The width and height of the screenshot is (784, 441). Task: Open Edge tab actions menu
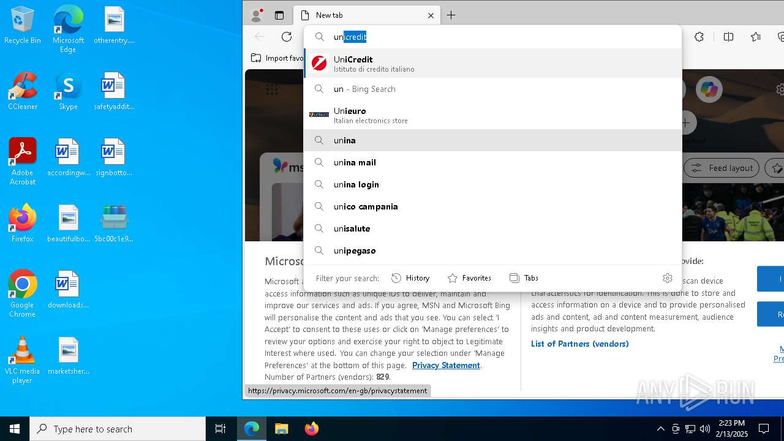[x=279, y=15]
